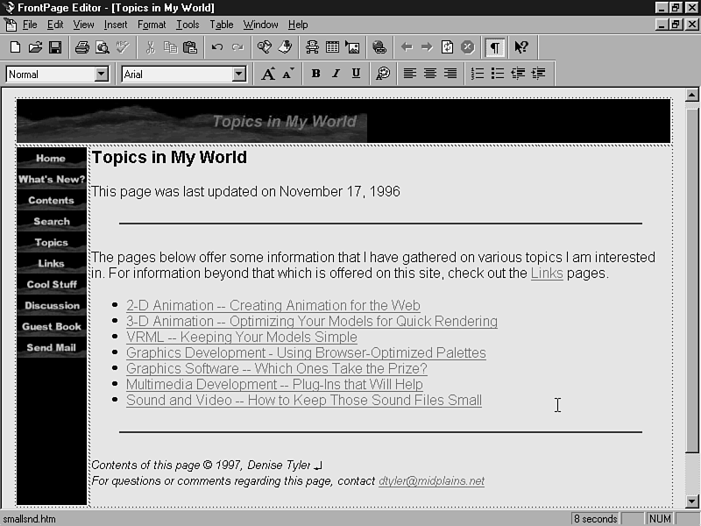Viewport: 701px width, 526px height.
Task: Toggle the Show/Hide paragraph marks button
Action: [496, 47]
